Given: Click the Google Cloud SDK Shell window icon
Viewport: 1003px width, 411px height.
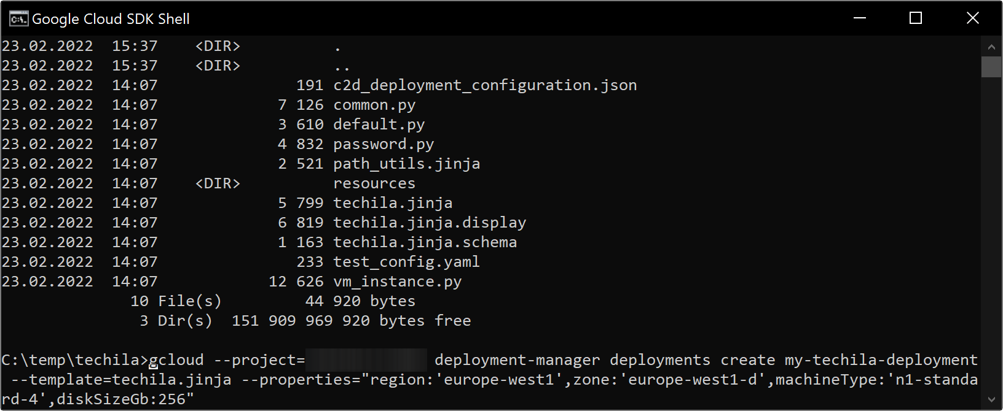Looking at the screenshot, I should [18, 19].
